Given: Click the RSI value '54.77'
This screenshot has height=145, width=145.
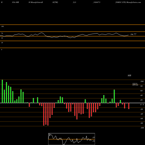Looking at the screenshot, I should 133,34.
